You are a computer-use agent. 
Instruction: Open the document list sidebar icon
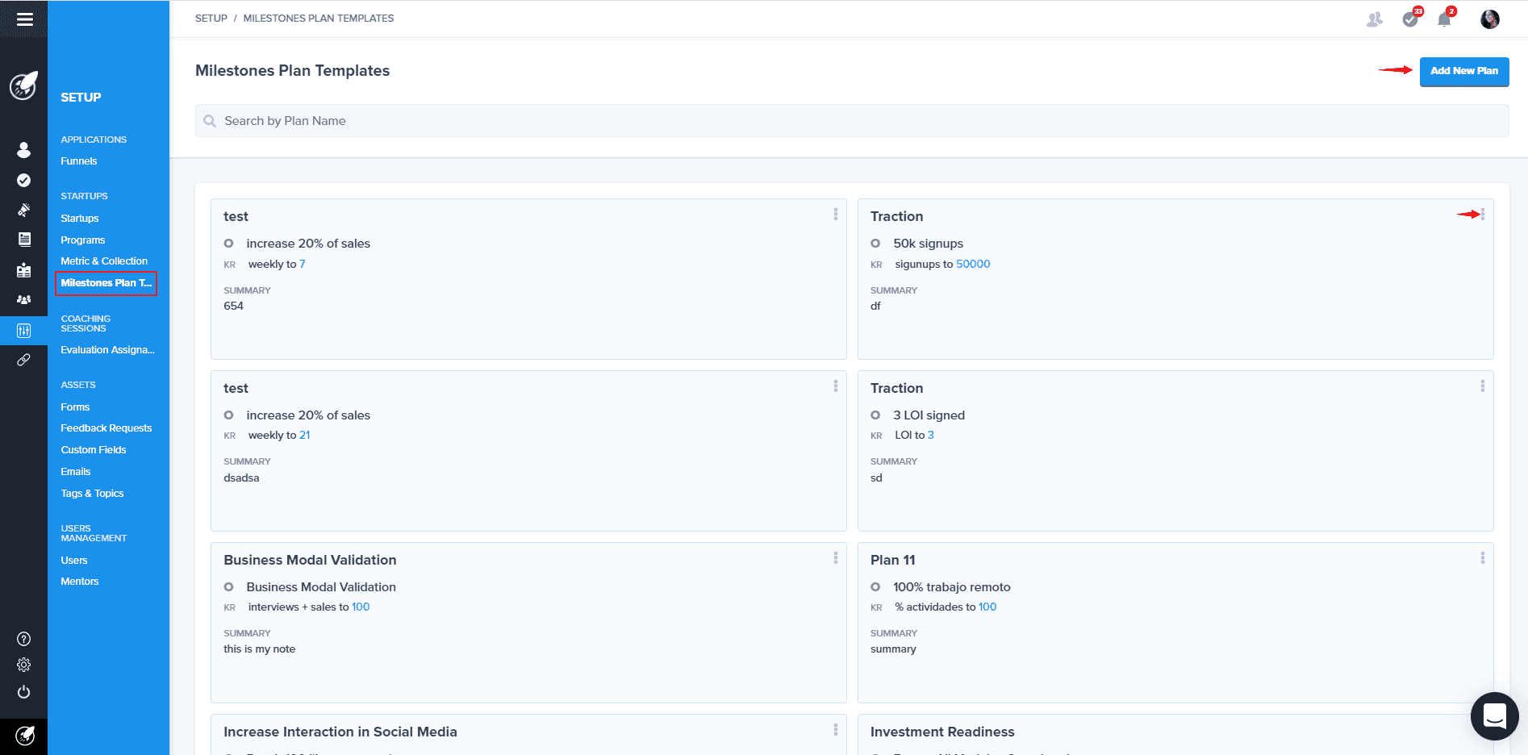tap(24, 240)
